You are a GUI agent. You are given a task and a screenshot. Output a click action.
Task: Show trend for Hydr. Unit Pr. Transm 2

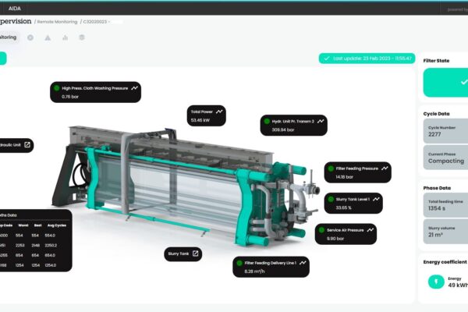pos(321,122)
